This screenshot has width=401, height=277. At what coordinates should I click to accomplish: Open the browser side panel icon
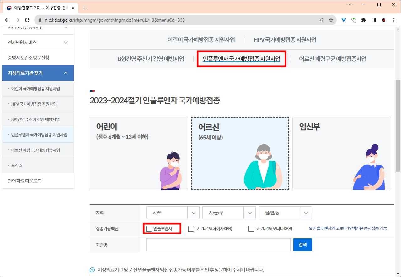pos(374,20)
